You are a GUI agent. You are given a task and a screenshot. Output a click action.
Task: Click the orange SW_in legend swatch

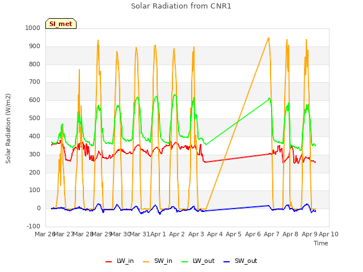point(146,262)
